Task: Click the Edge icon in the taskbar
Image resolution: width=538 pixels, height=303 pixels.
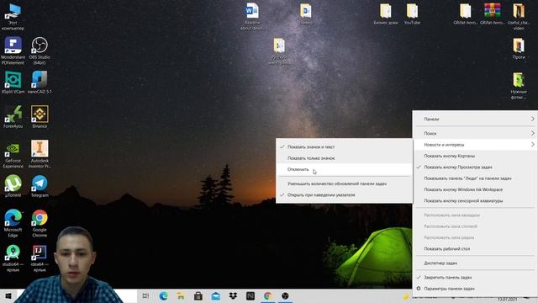Action: (163, 295)
